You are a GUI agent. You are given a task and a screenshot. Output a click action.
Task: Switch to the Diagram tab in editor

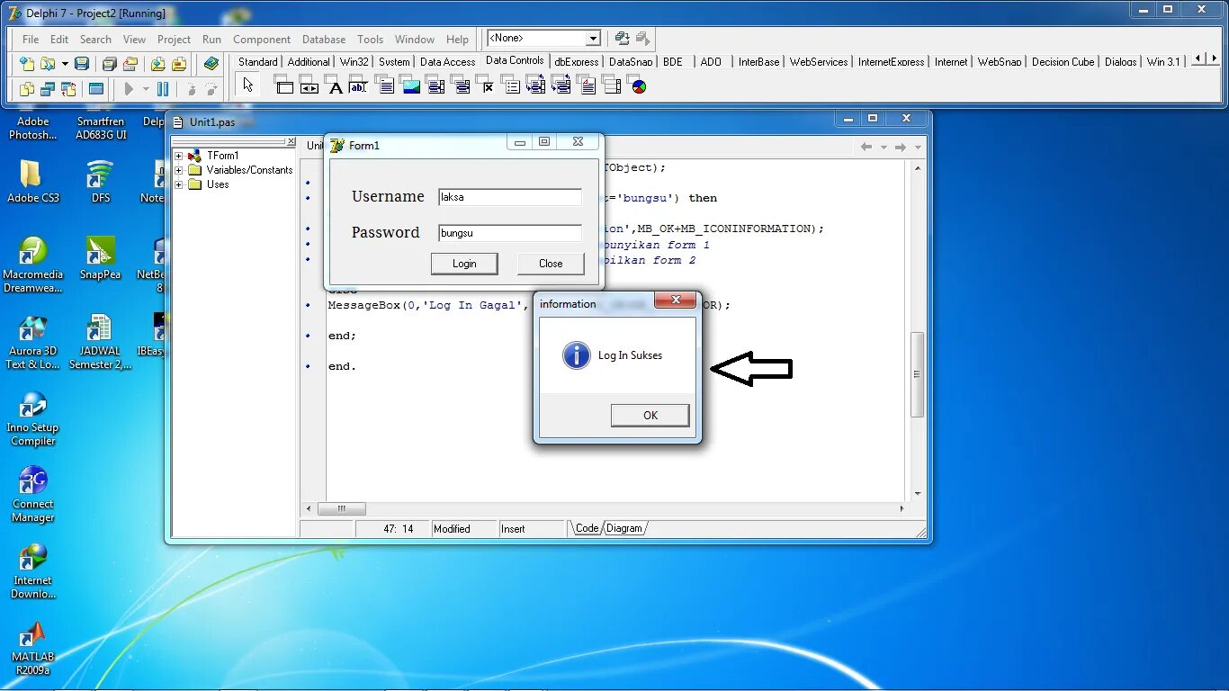[624, 528]
